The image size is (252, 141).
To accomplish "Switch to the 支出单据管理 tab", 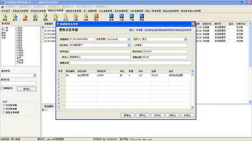I will tap(105, 11).
